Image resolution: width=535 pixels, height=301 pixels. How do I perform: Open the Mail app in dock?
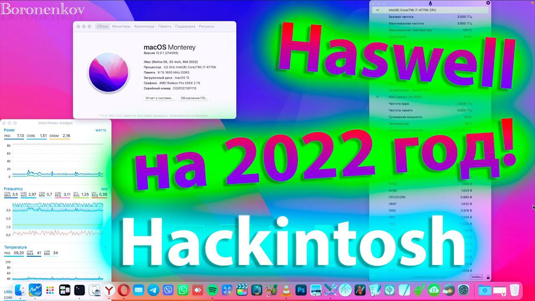pos(138,290)
